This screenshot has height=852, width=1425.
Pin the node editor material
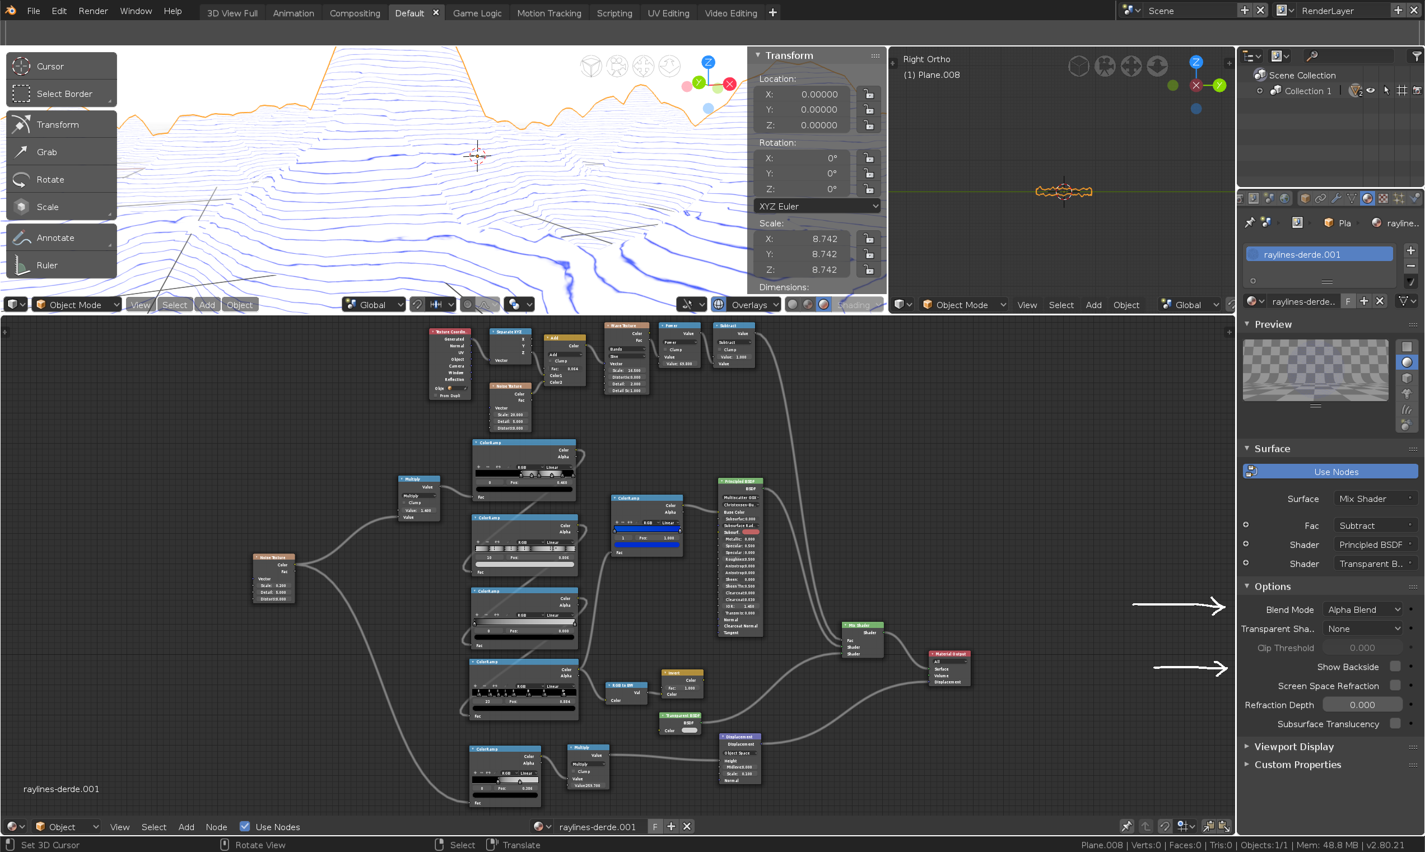[1126, 826]
